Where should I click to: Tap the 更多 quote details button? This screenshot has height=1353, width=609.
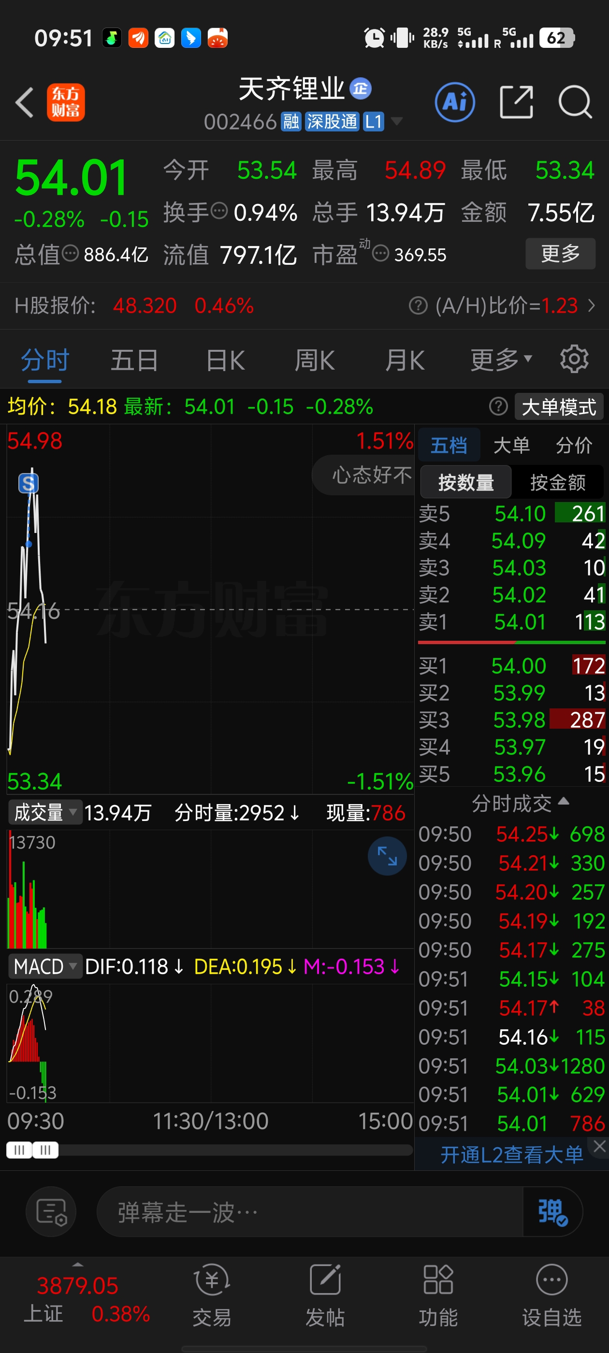pos(561,254)
